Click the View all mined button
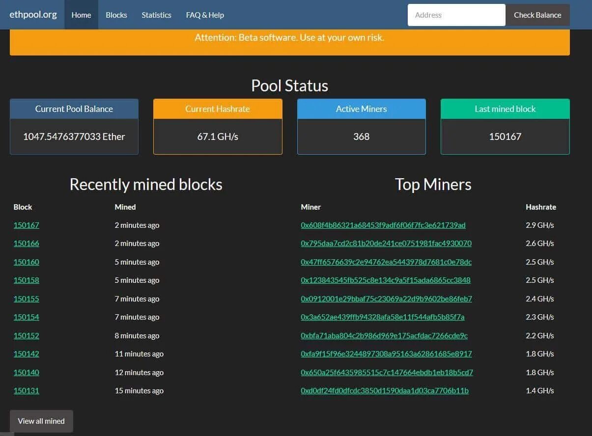Viewport: 592px width, 436px height. click(41, 421)
